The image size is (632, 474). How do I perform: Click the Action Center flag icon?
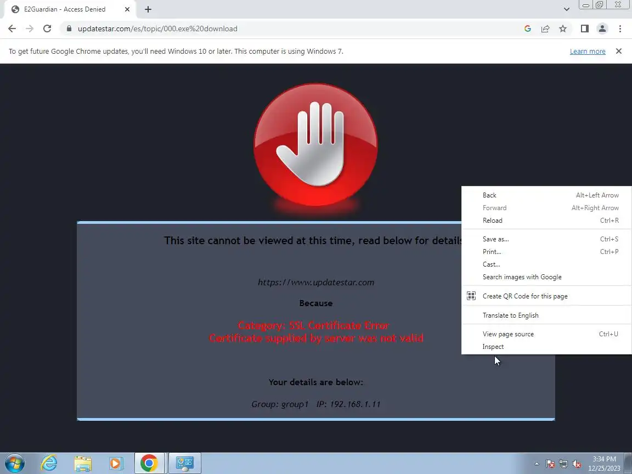(550, 464)
